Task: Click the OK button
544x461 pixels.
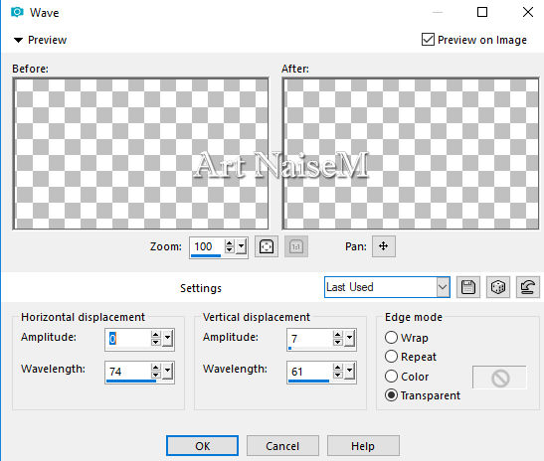Action: coord(202,446)
